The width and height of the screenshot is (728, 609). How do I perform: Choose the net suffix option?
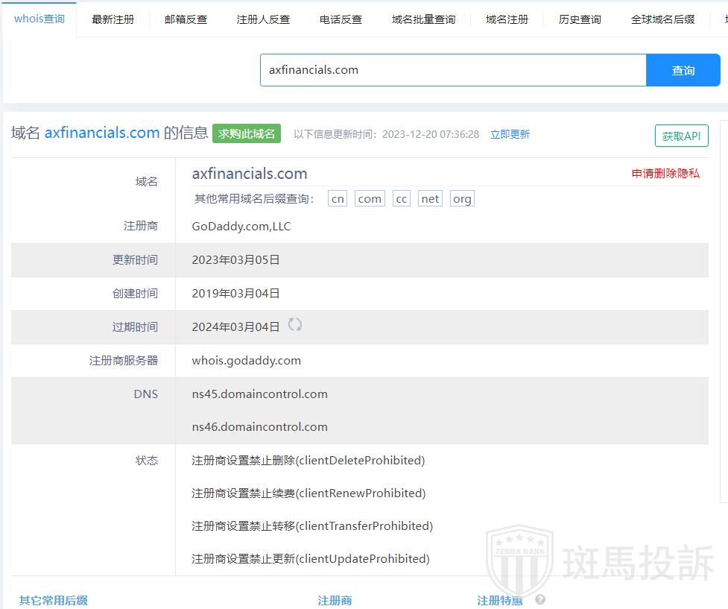click(x=430, y=199)
